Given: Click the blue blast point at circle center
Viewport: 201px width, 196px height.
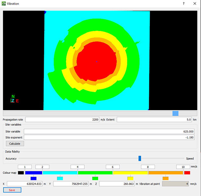Looking at the screenshot, I should click(97, 62).
